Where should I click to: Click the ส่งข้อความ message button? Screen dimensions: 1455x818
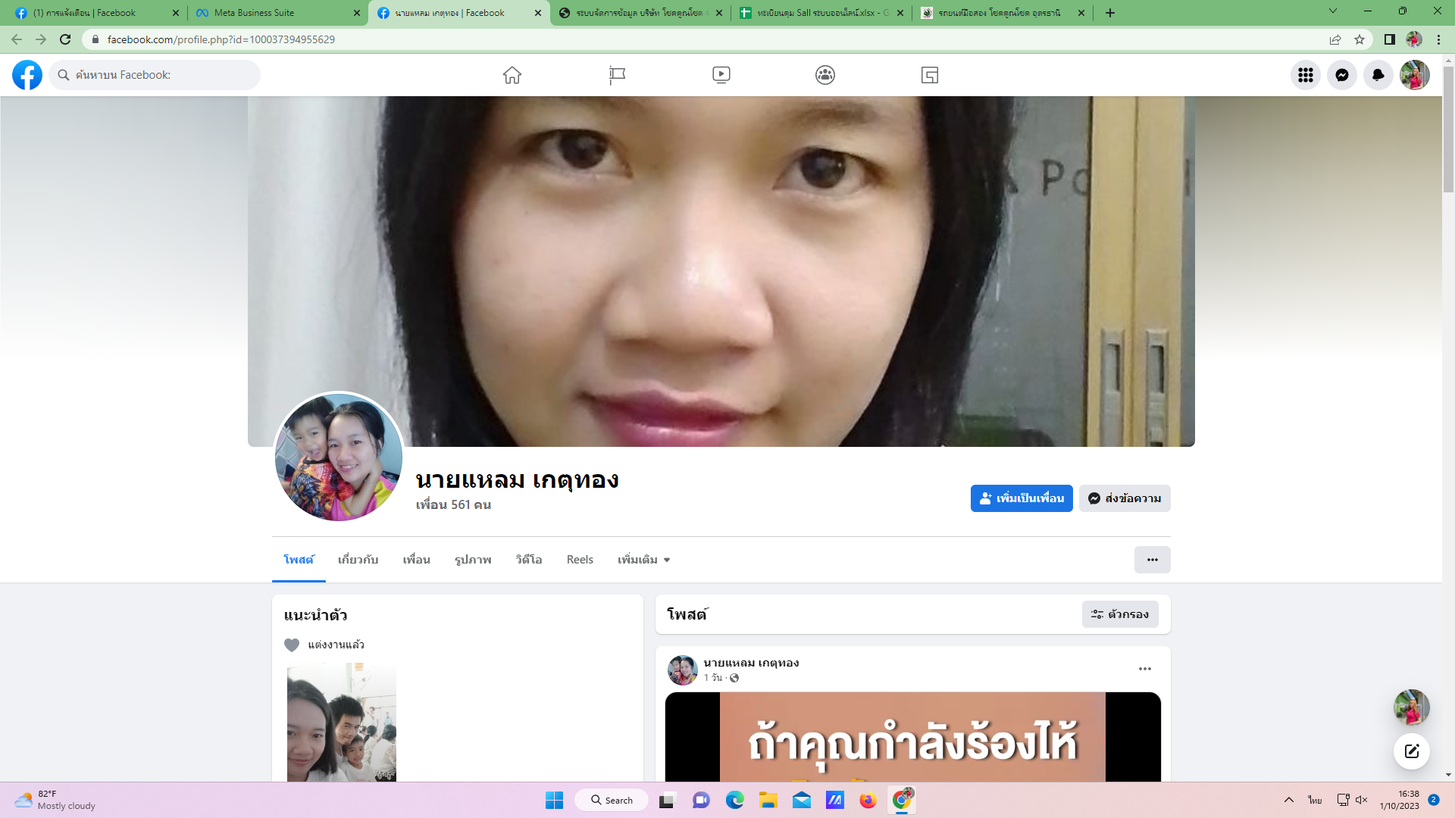(x=1125, y=498)
